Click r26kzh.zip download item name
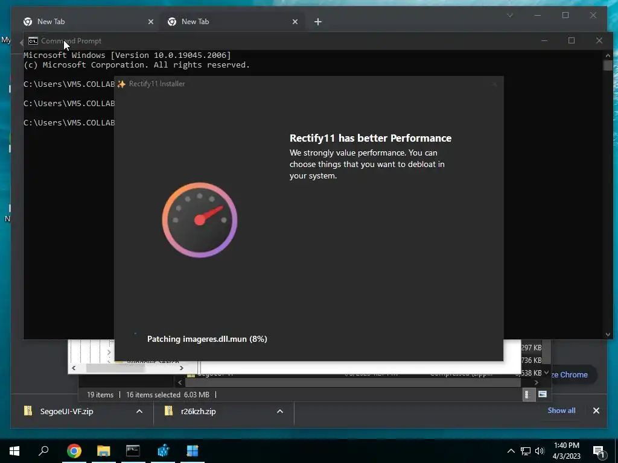Image resolution: width=618 pixels, height=463 pixels. click(198, 411)
